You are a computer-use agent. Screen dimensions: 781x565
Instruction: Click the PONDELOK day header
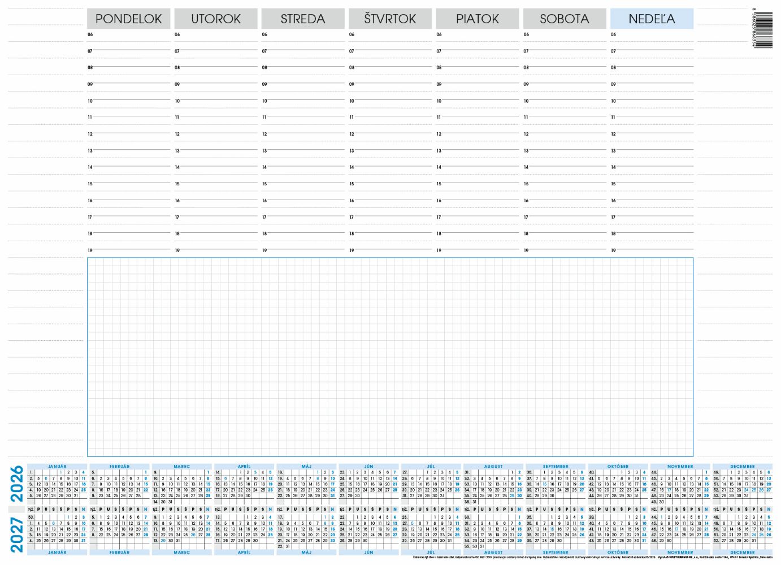coord(128,19)
